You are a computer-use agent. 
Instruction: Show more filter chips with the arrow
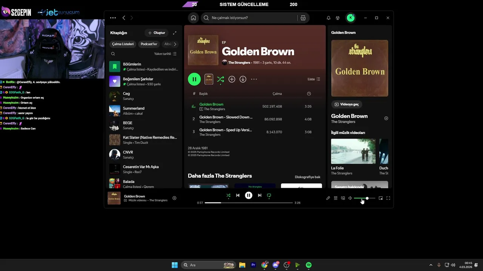pos(175,44)
